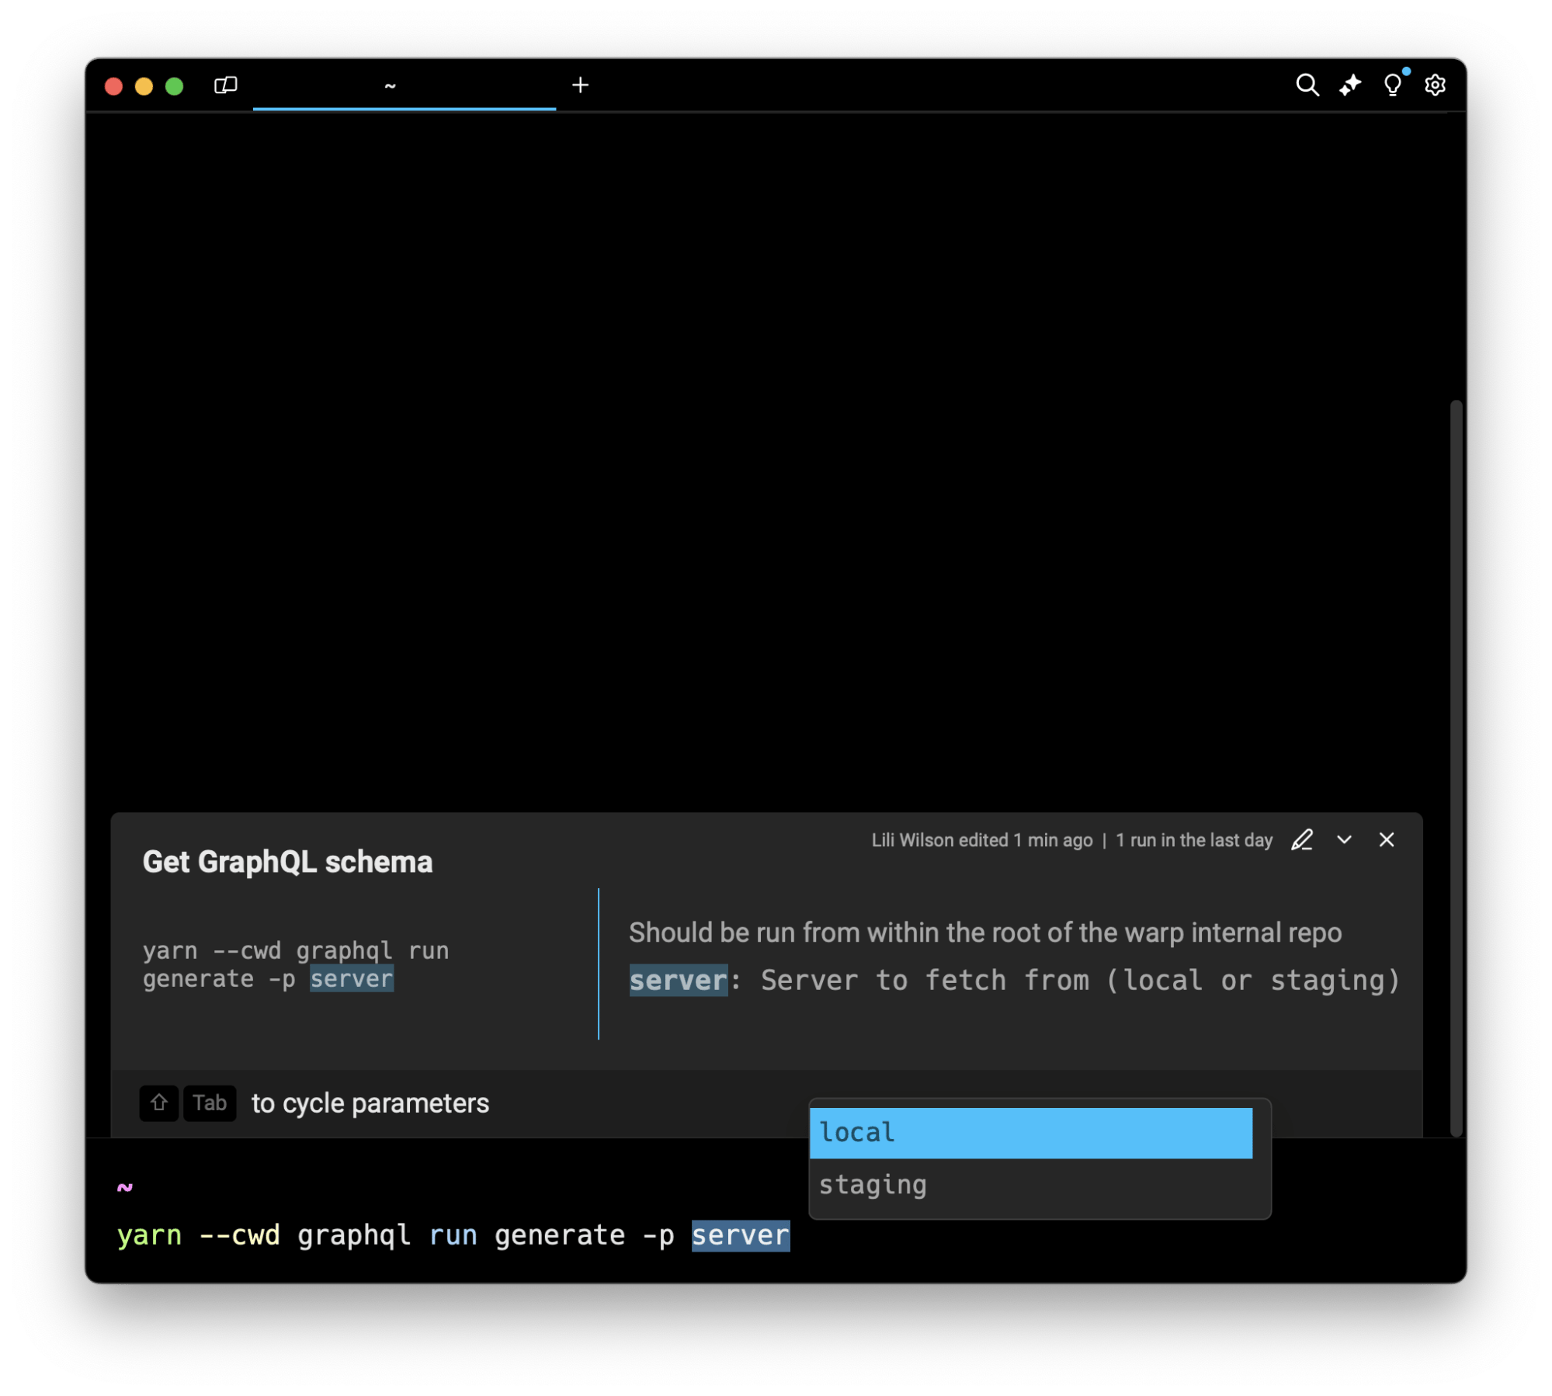Viewport: 1552px width, 1396px height.
Task: Open the settings gear icon
Action: point(1435,85)
